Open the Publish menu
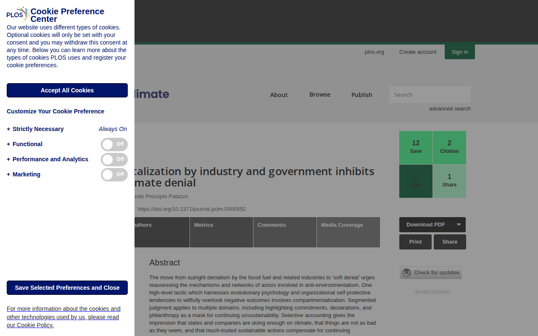 tap(362, 95)
